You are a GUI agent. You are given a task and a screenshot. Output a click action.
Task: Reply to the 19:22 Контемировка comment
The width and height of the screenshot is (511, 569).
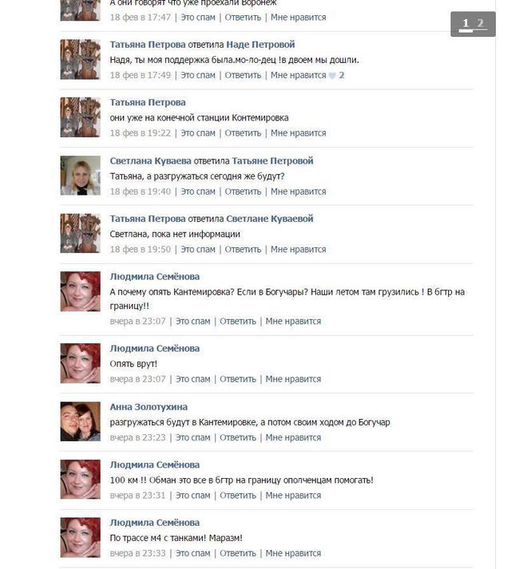pos(243,133)
